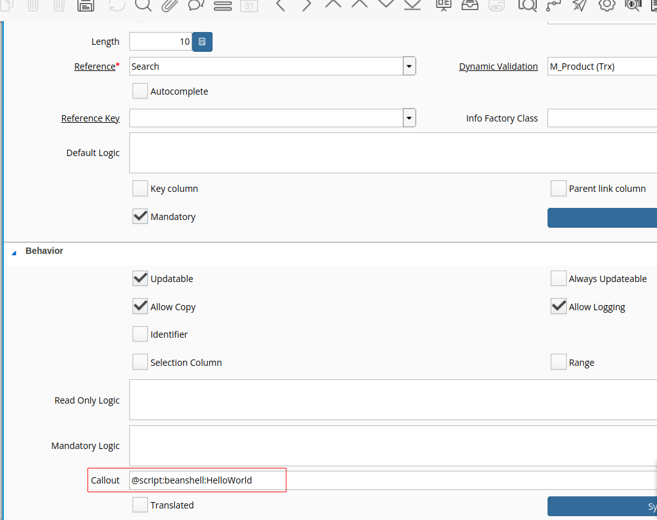The width and height of the screenshot is (657, 520).
Task: Follow the Dynamic Validation label link
Action: pyautogui.click(x=498, y=67)
